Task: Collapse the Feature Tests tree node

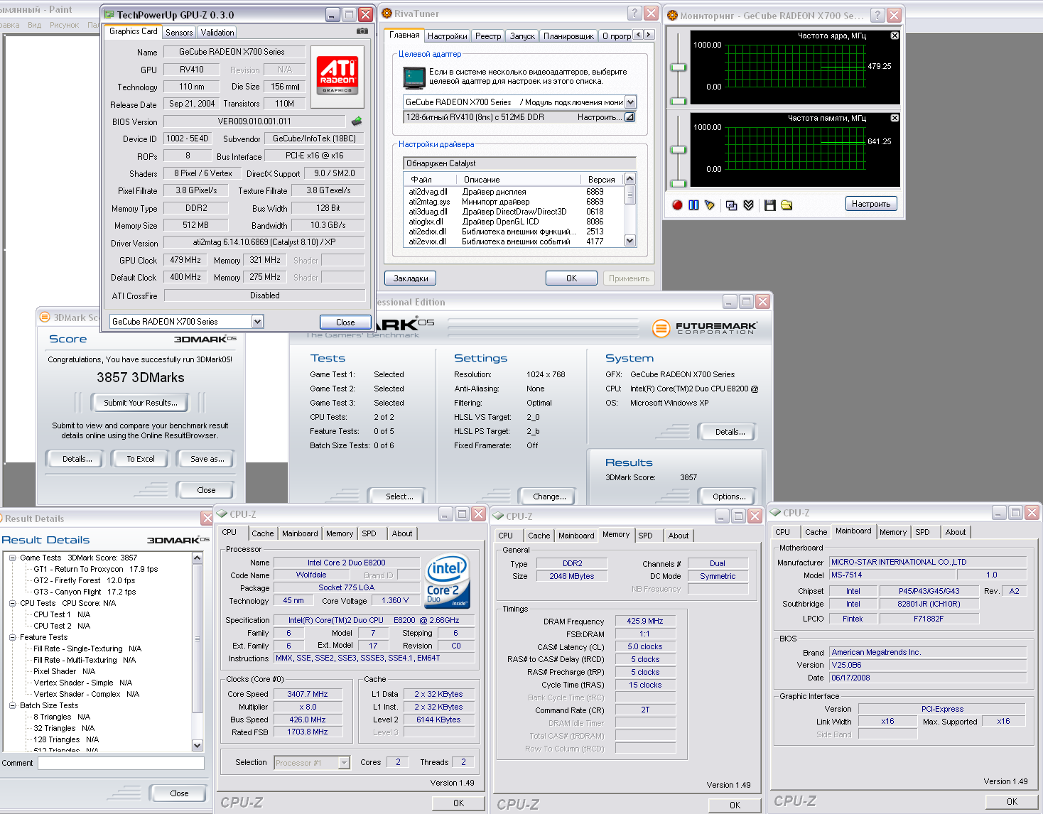Action: click(13, 637)
